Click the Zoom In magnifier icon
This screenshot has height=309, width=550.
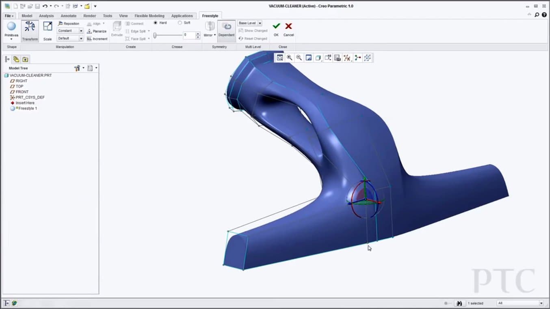tap(290, 58)
